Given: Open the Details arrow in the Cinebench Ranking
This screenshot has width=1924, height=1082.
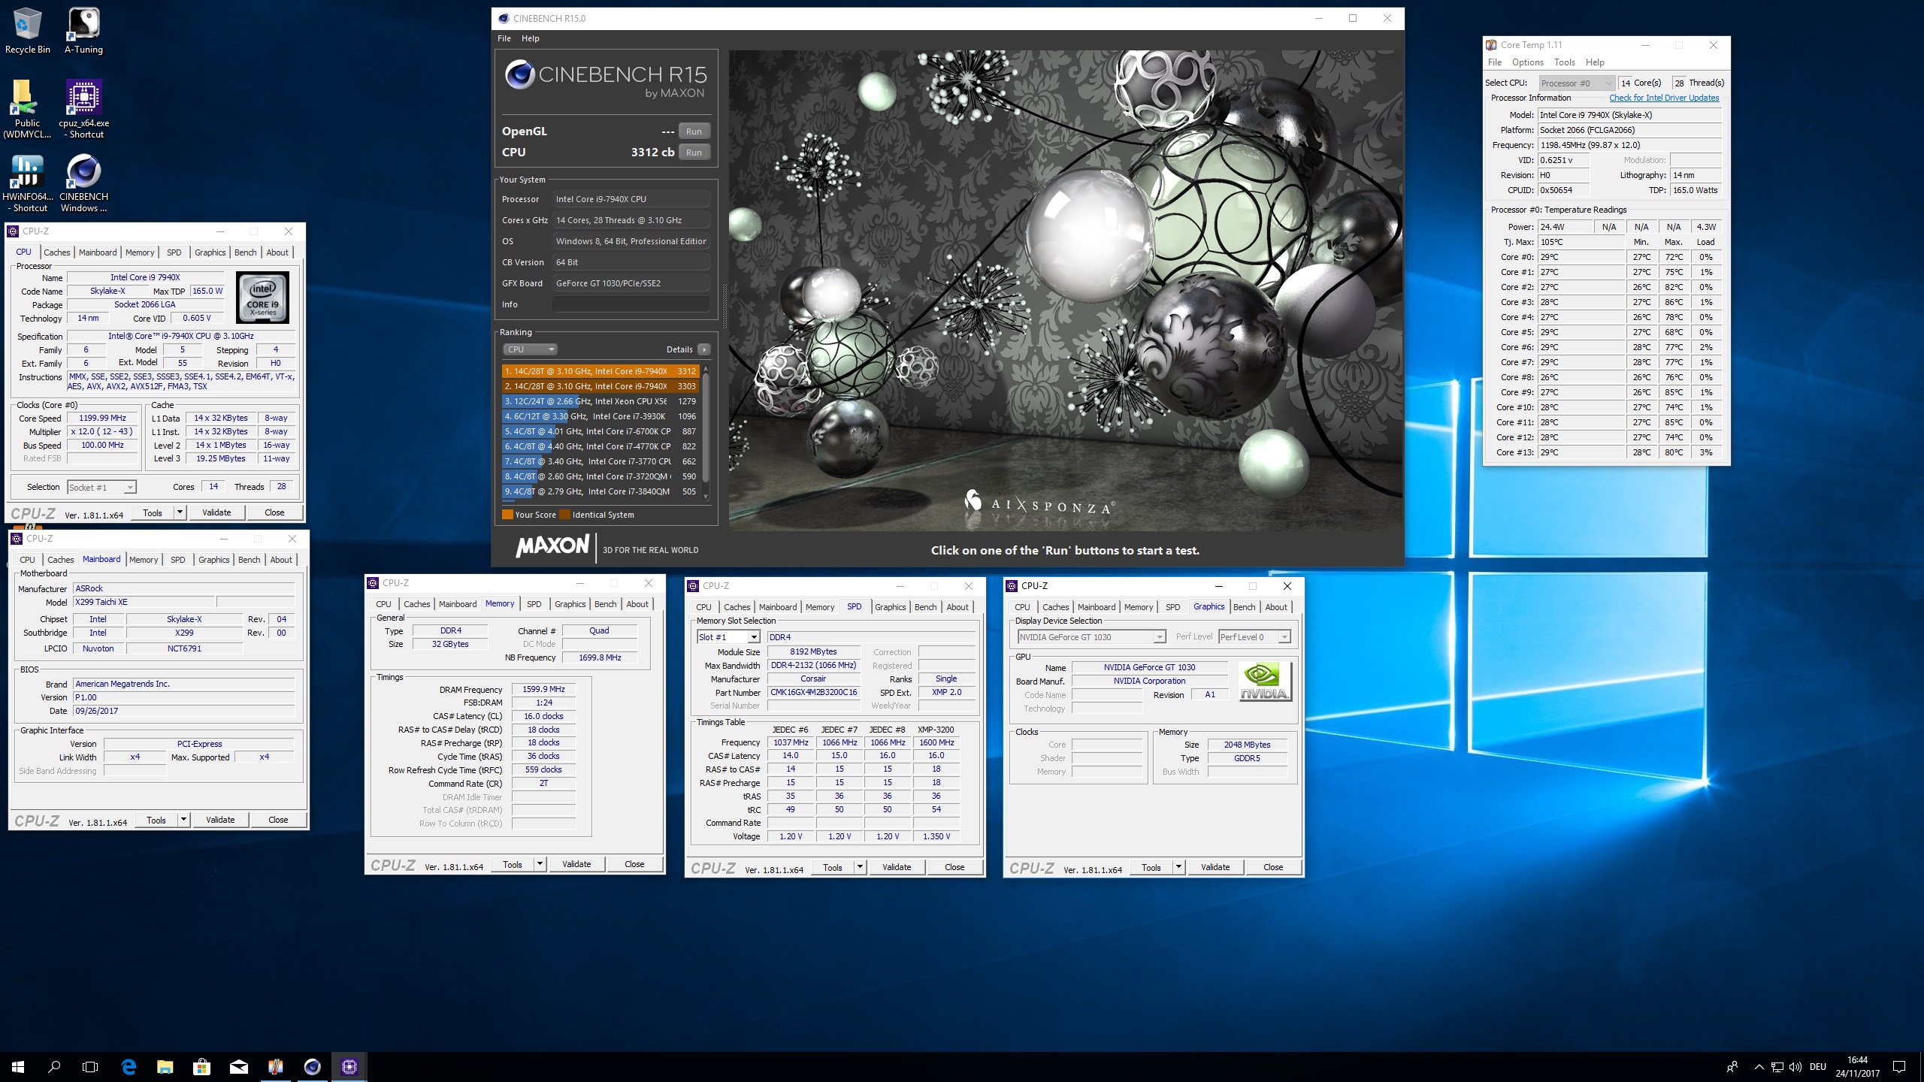Looking at the screenshot, I should coord(703,349).
